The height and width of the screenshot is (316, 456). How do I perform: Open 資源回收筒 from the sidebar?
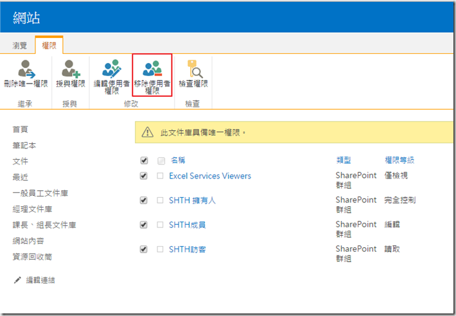tap(32, 257)
